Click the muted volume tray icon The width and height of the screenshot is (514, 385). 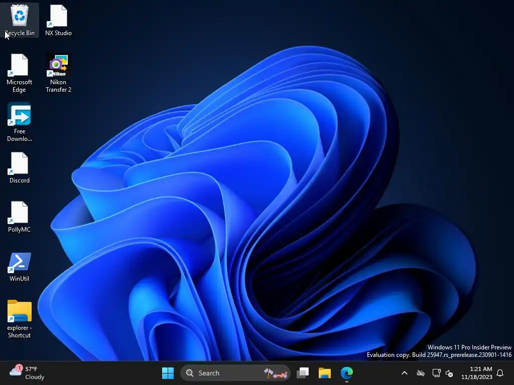pos(449,373)
